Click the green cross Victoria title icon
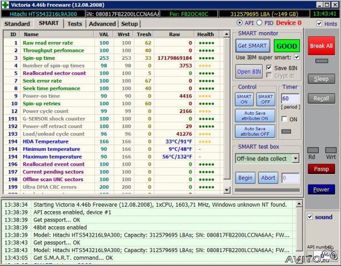 pyautogui.click(x=5, y=4)
